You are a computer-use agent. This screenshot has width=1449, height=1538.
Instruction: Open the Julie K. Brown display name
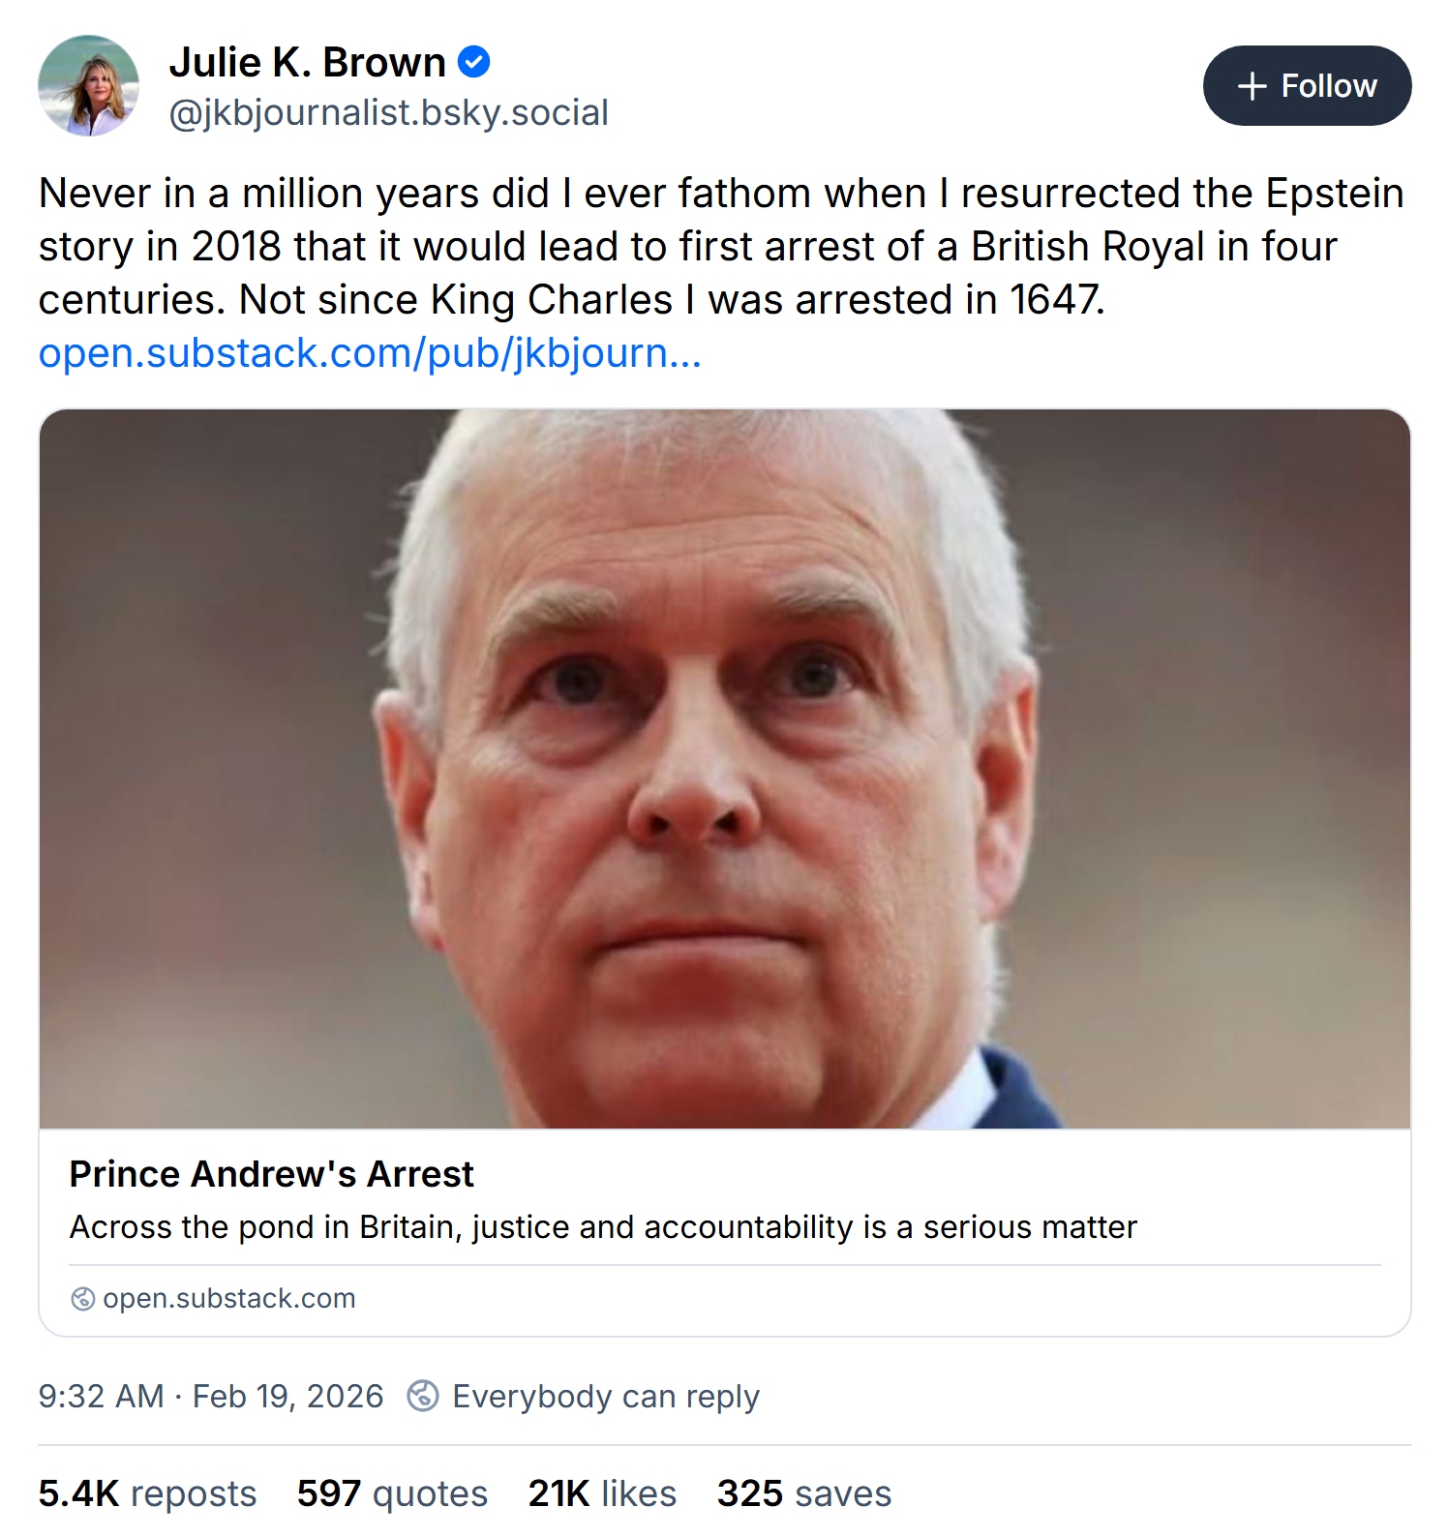[x=307, y=63]
